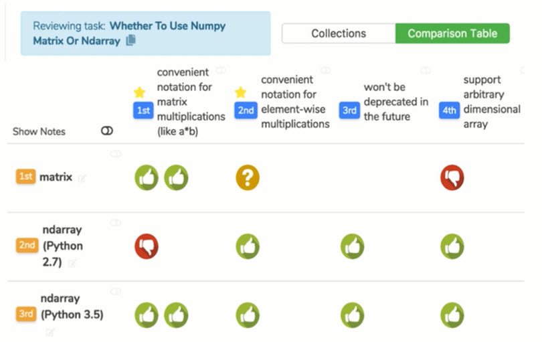Toggle the Show Notes switch
The height and width of the screenshot is (342, 542).
pos(106,131)
